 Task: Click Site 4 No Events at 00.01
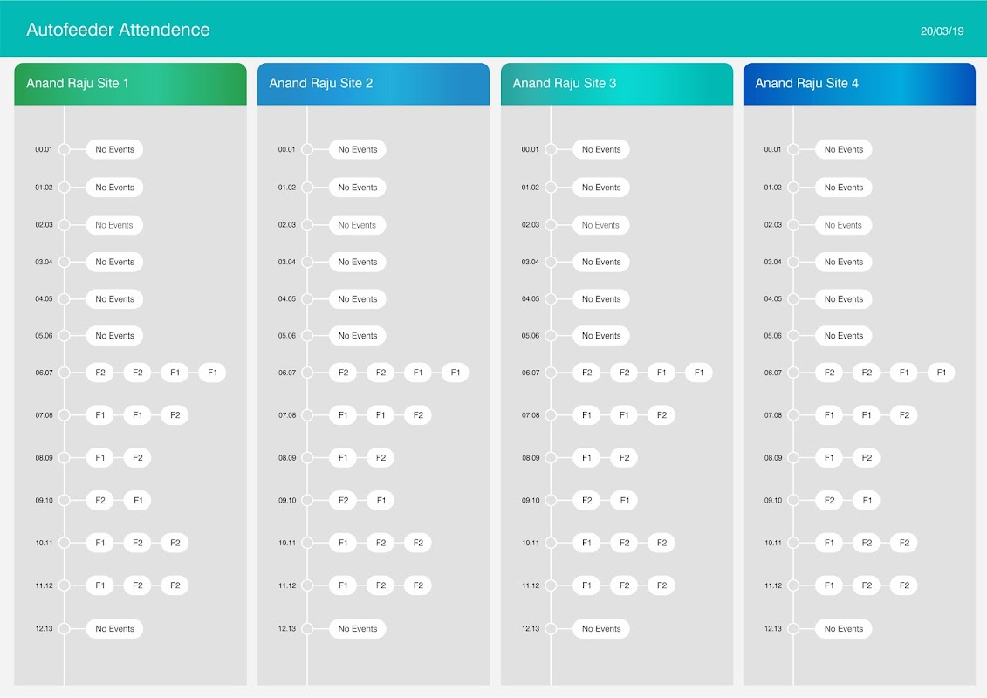click(844, 149)
